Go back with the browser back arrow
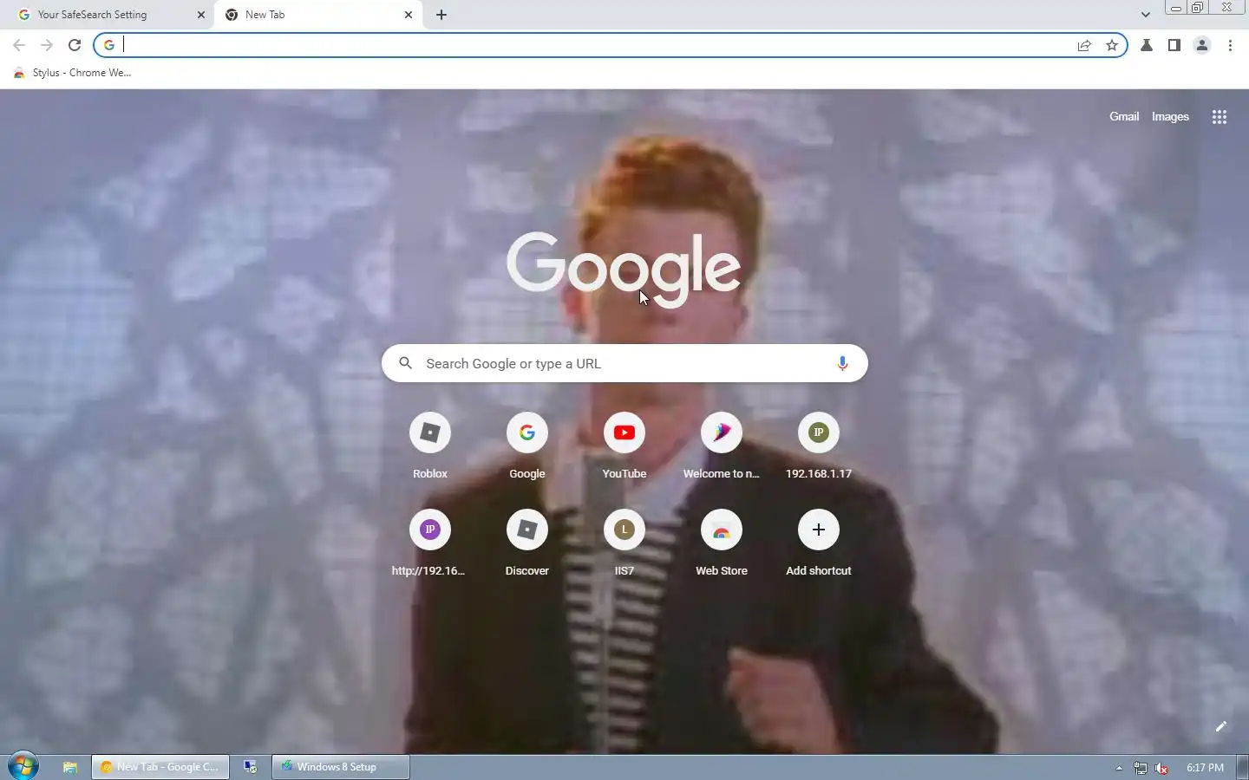1249x780 pixels. coord(19,45)
